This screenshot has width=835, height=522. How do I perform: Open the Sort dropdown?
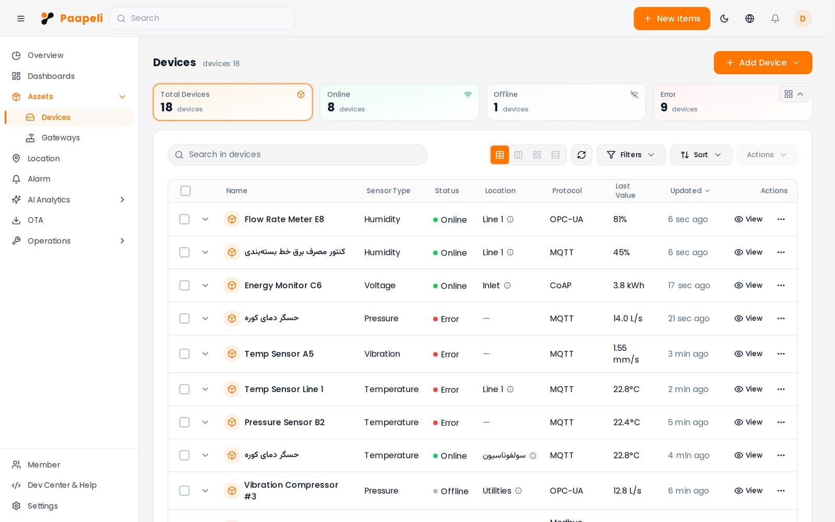click(x=701, y=155)
